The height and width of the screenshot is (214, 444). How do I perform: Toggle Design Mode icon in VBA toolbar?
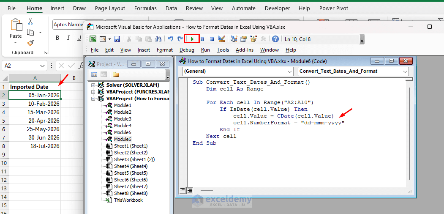pos(222,39)
